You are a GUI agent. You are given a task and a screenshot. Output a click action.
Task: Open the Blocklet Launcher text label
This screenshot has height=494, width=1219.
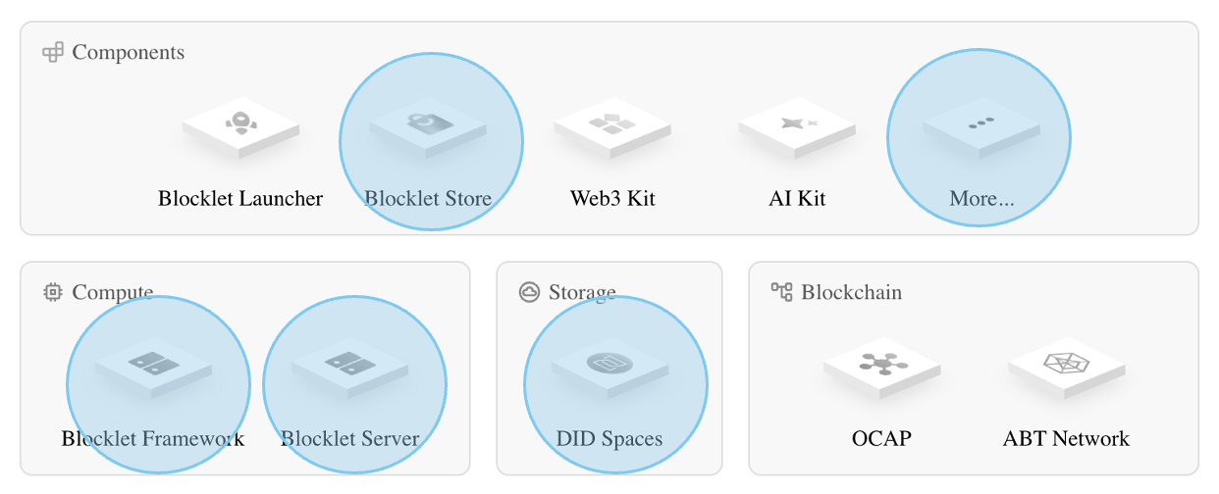240,199
